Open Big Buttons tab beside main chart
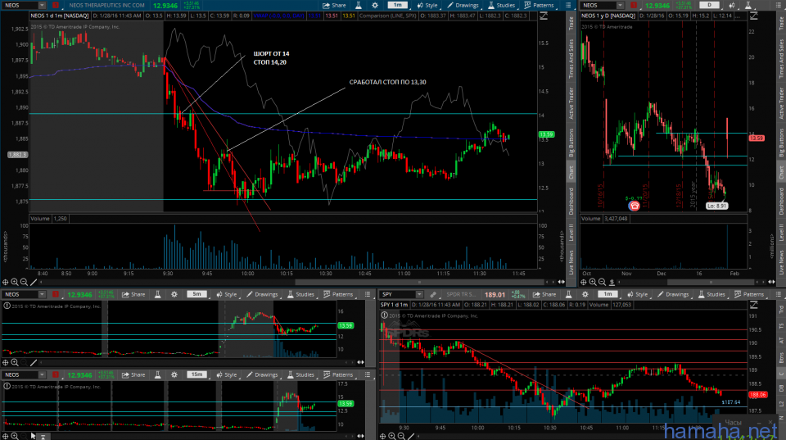This screenshot has height=440, width=786. [x=571, y=143]
